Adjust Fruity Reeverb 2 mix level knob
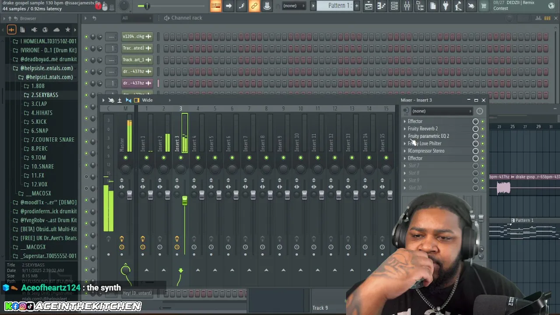The image size is (560, 315). point(475,129)
